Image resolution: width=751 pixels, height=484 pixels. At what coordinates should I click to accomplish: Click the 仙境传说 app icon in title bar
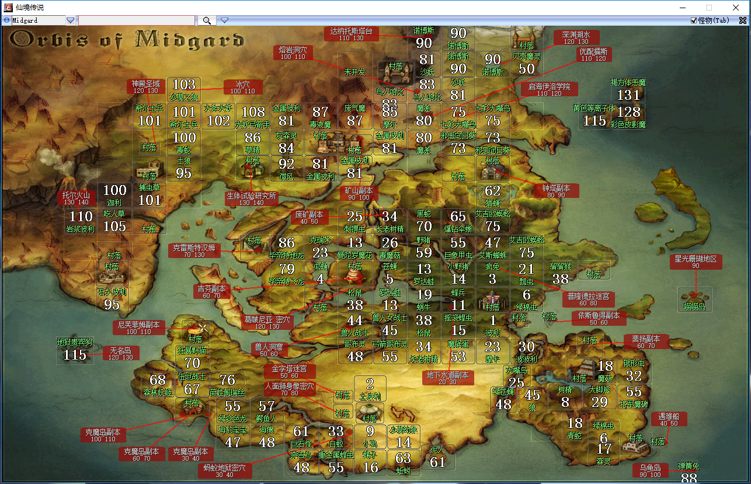point(8,7)
